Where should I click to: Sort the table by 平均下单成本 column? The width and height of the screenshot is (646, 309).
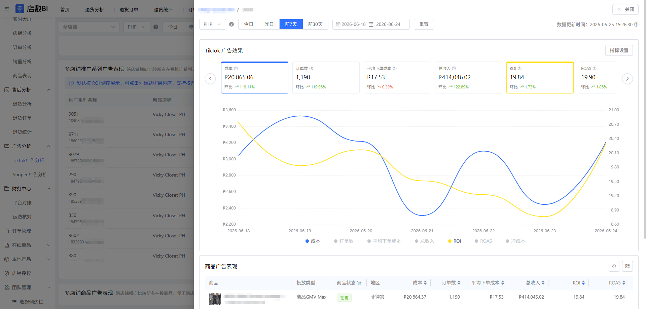tap(503, 283)
